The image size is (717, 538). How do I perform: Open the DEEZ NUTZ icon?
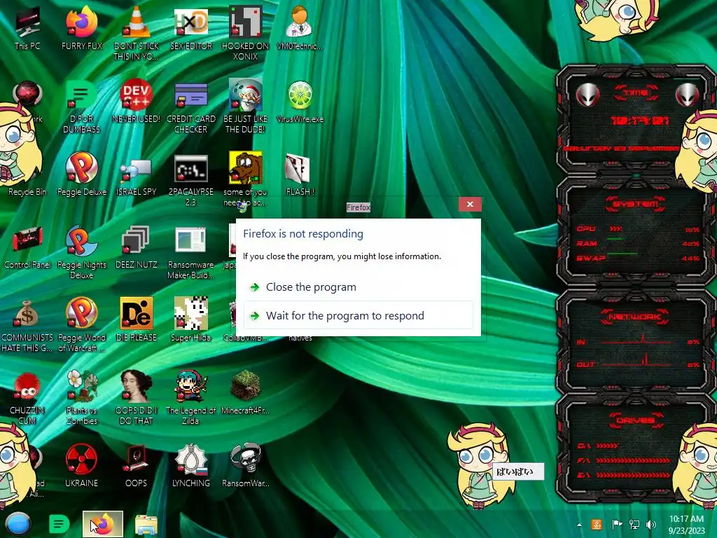pyautogui.click(x=137, y=247)
